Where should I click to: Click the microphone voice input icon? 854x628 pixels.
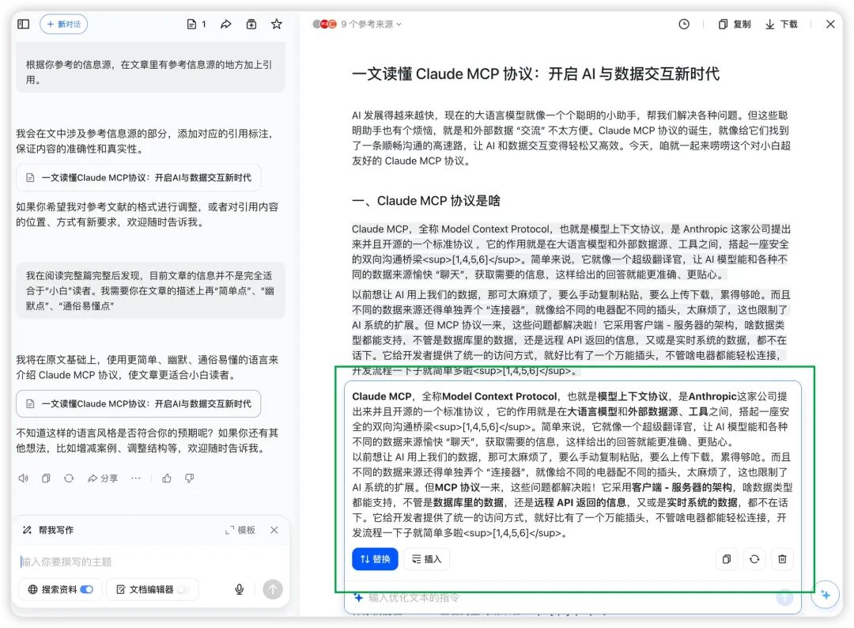coord(239,589)
